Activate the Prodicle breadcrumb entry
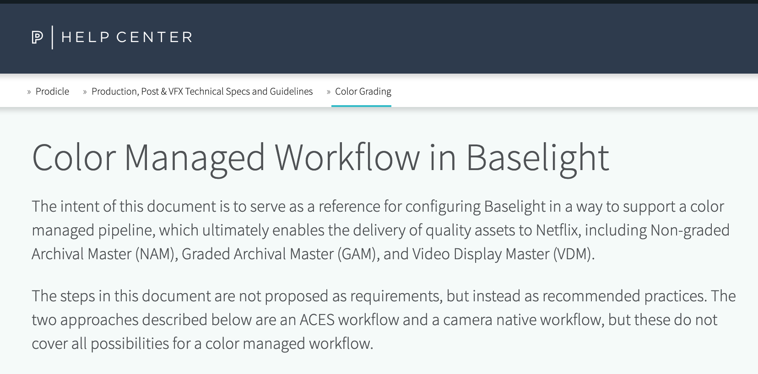The height and width of the screenshot is (374, 758). coord(52,91)
